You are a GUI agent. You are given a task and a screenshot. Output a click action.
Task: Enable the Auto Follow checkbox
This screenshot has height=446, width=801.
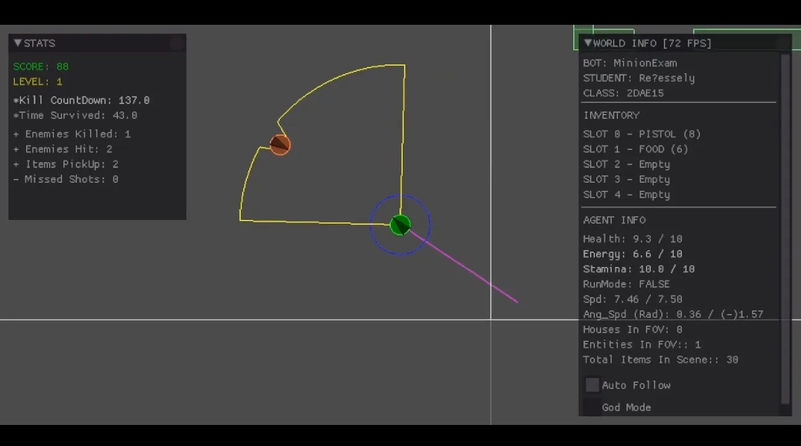[593, 385]
